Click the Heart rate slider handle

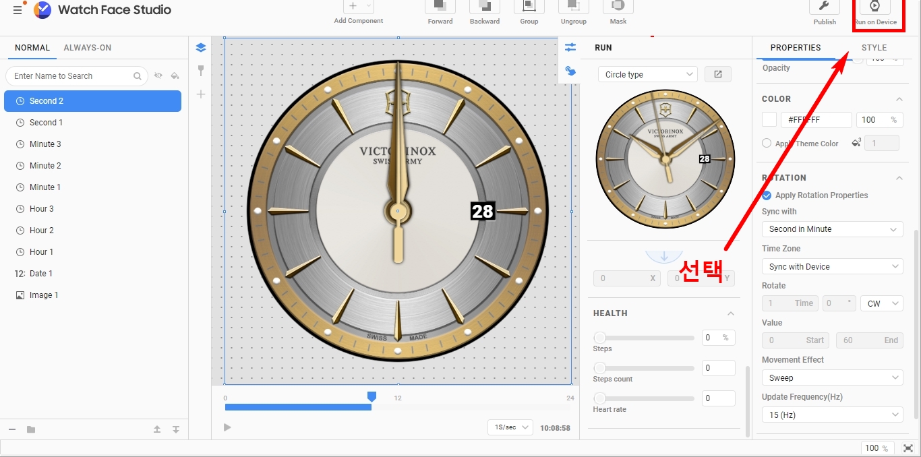click(x=599, y=398)
